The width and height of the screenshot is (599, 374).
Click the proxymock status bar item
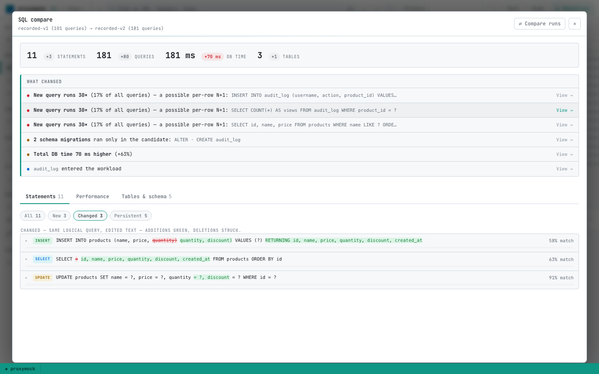20,369
